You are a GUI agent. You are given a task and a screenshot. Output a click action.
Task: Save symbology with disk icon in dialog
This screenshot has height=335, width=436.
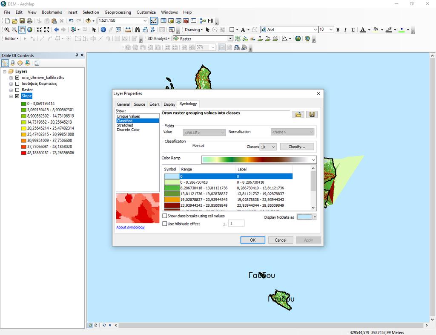pyautogui.click(x=312, y=114)
